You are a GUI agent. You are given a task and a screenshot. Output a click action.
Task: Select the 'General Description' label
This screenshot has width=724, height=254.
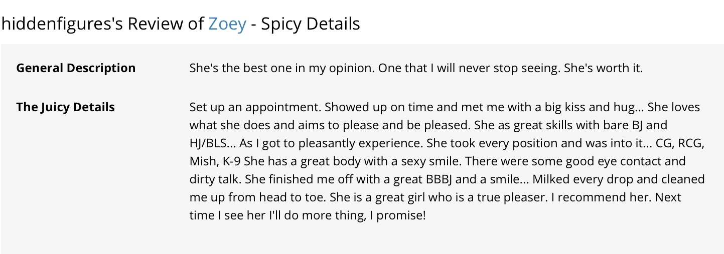(x=76, y=68)
